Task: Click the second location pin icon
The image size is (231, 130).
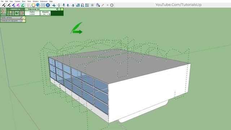Action: point(68,5)
